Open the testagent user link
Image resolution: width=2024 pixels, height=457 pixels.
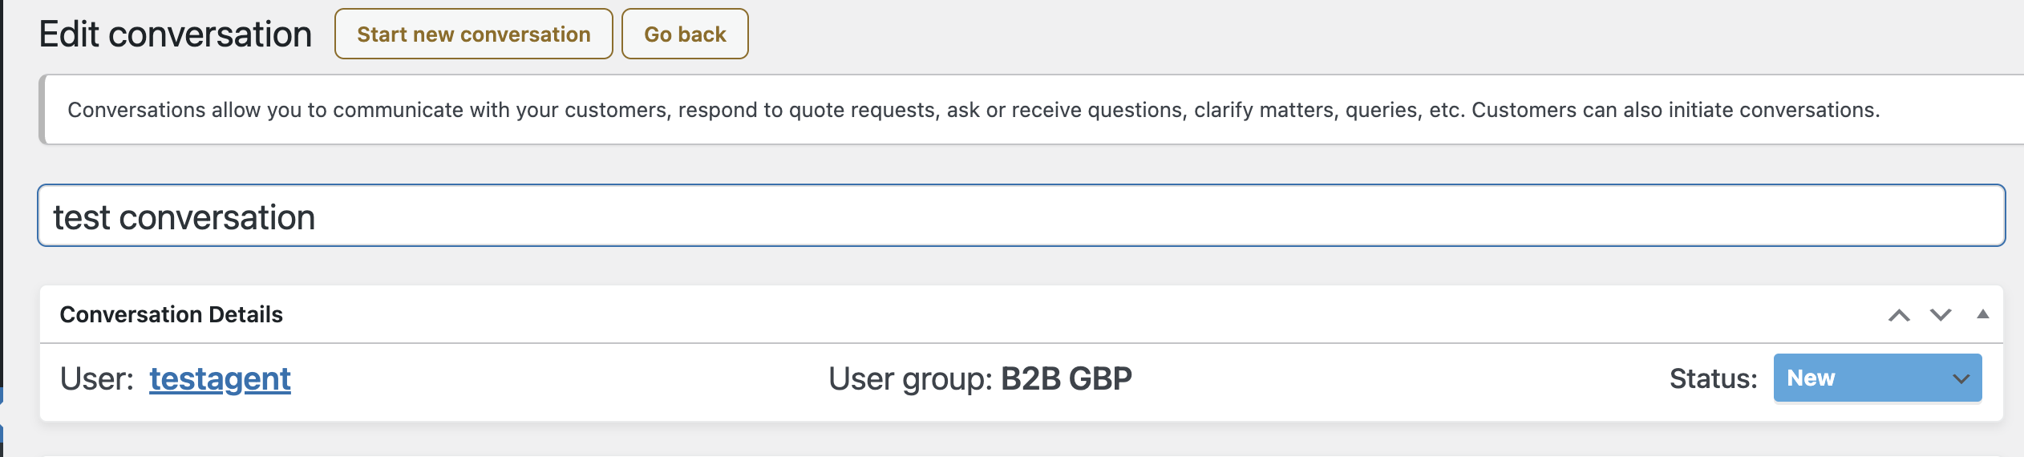(x=220, y=379)
